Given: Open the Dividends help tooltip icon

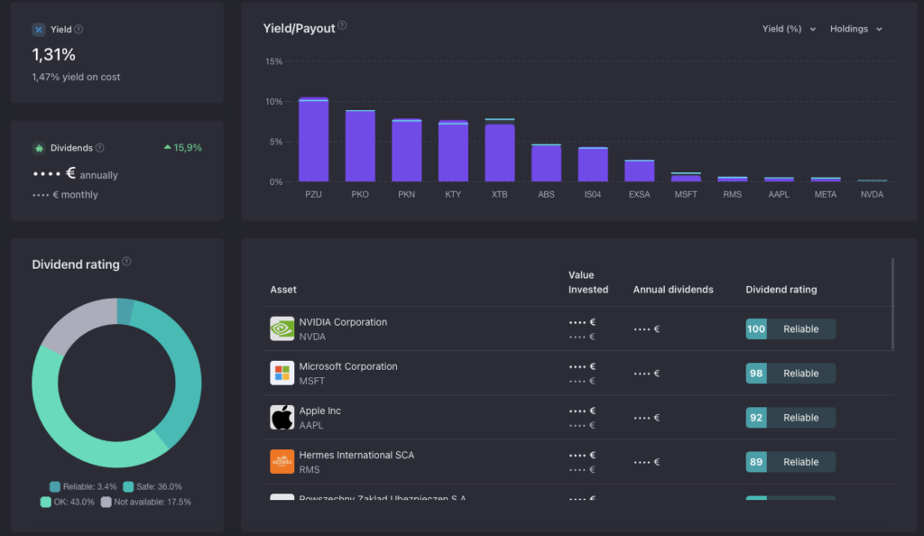Looking at the screenshot, I should click(99, 148).
